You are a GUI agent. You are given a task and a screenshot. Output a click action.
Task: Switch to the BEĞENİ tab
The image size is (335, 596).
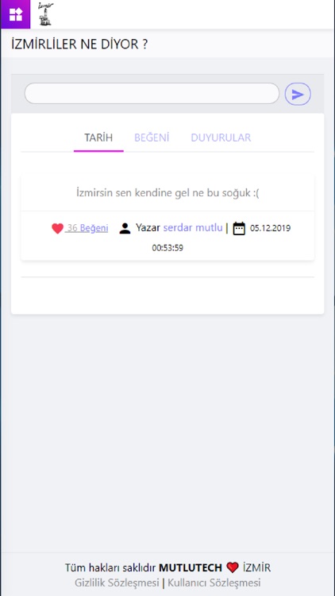152,137
